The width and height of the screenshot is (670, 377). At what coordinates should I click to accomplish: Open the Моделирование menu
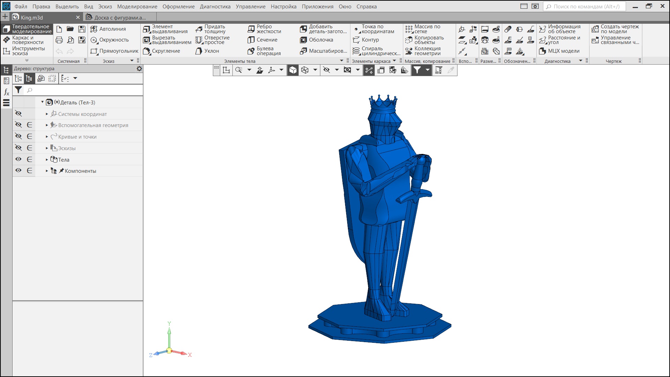click(137, 6)
